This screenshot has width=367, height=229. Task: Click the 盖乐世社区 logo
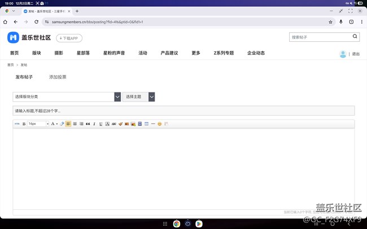[x=29, y=37]
